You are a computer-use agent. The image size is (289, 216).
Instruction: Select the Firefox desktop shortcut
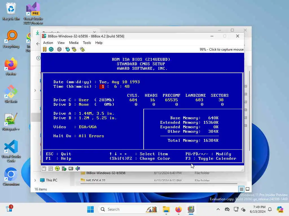point(11,66)
